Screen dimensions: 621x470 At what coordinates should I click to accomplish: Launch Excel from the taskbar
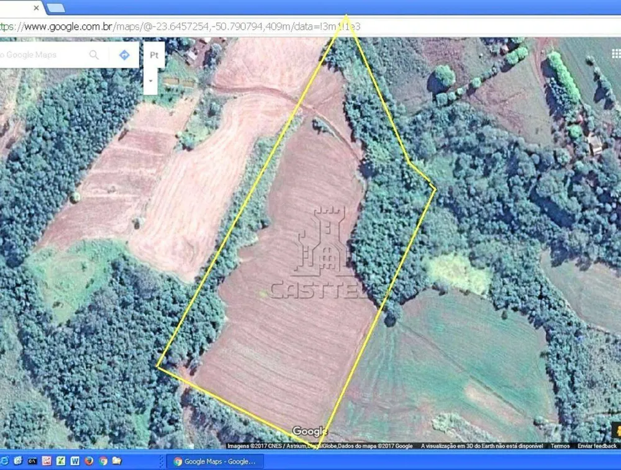[61, 461]
